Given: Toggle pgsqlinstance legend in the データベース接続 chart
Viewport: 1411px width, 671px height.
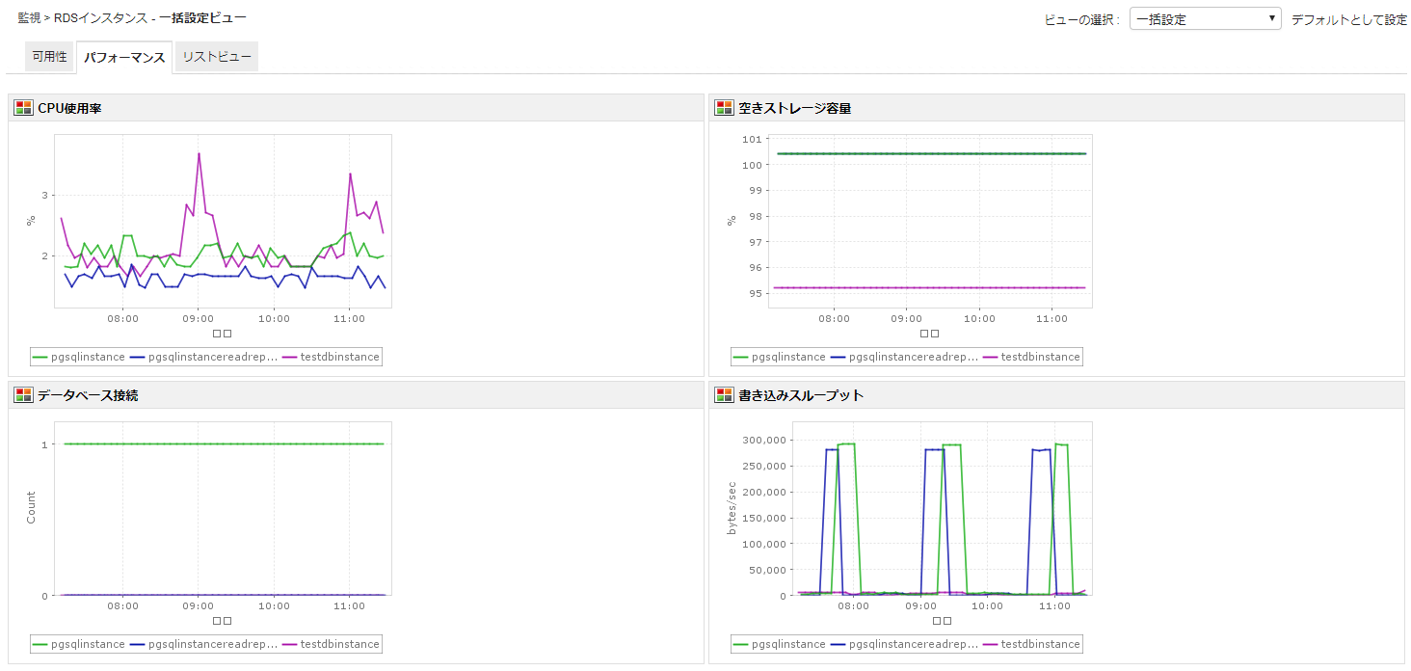Looking at the screenshot, I should [79, 644].
